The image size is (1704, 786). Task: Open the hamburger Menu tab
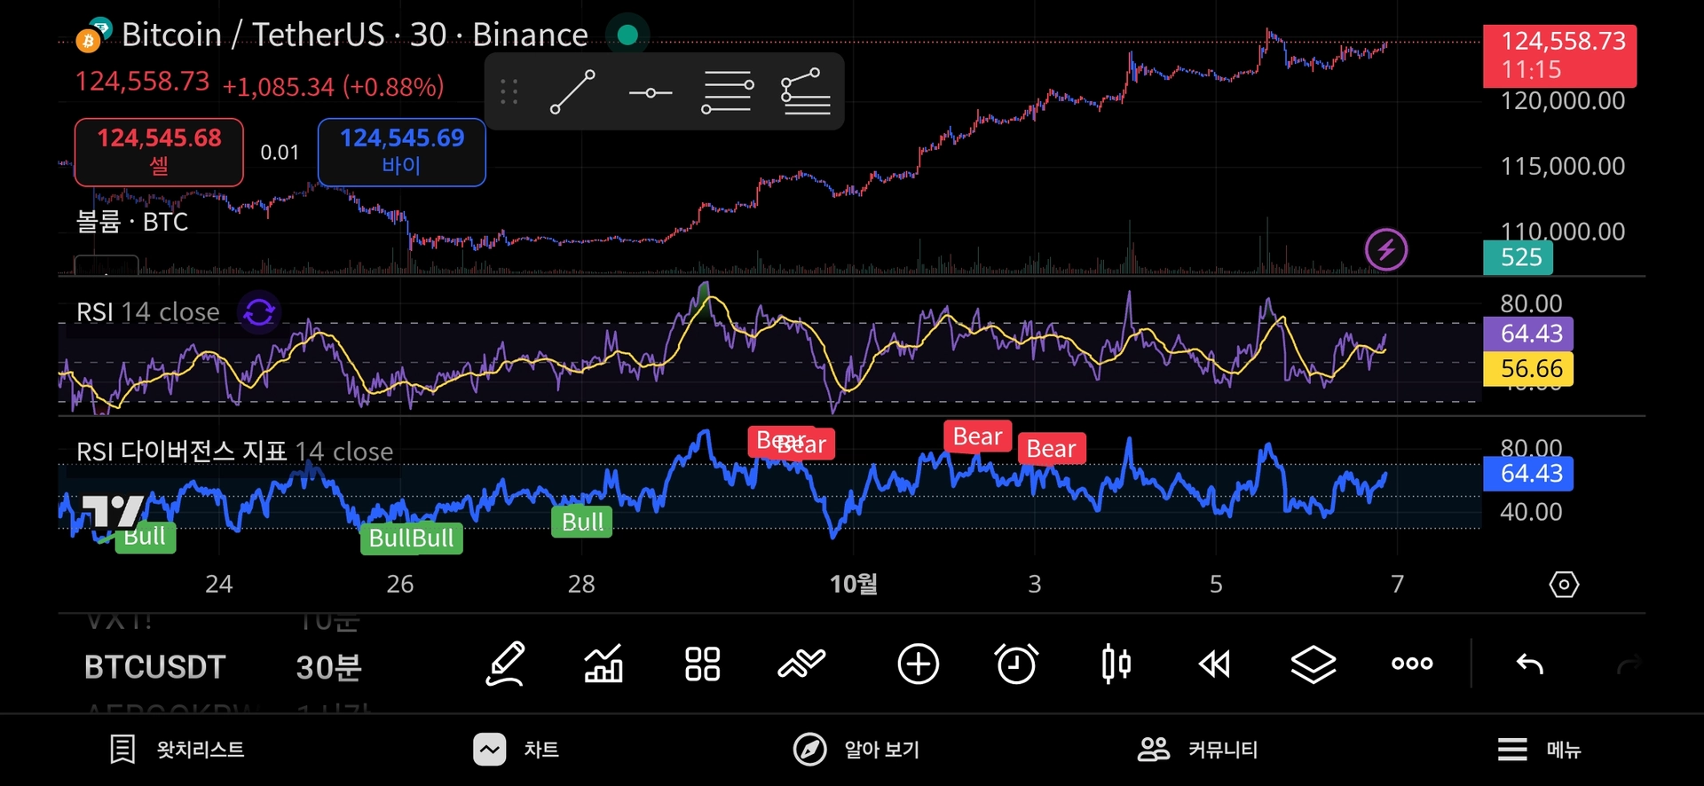pyautogui.click(x=1539, y=750)
